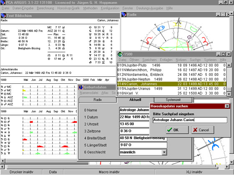Click the 3 Zeitzone input field
The width and height of the screenshot is (234, 175).
134,131
